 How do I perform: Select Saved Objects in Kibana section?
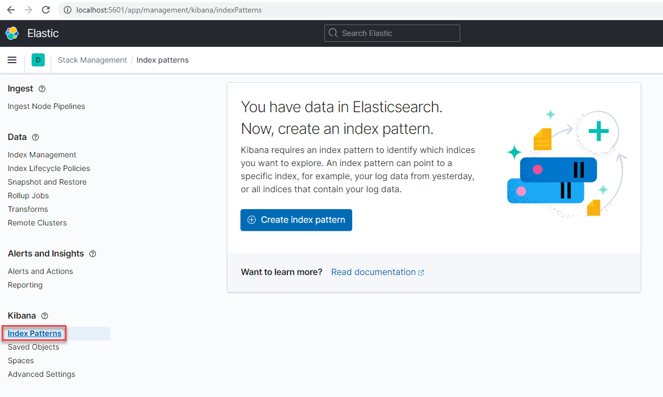[x=33, y=347]
